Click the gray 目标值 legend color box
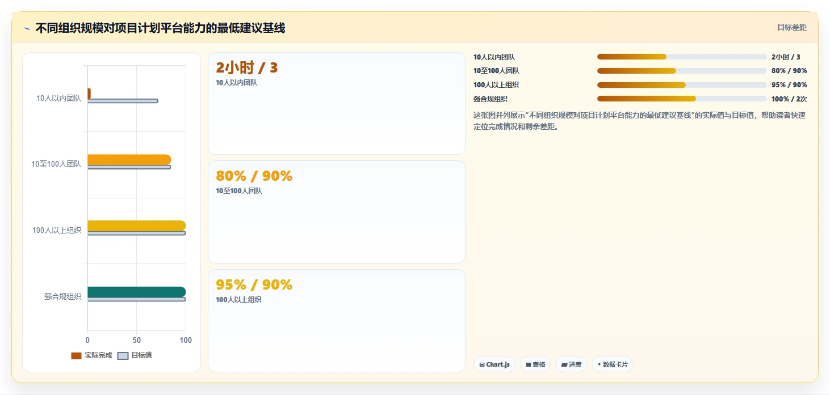 click(x=123, y=356)
